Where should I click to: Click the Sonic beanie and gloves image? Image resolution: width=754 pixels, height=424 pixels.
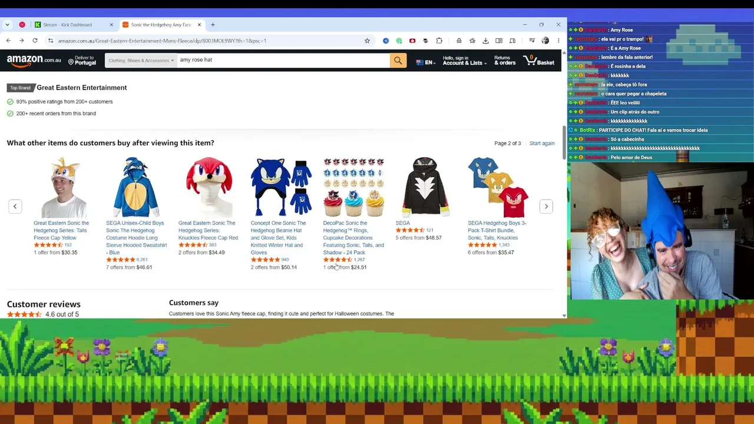click(281, 187)
